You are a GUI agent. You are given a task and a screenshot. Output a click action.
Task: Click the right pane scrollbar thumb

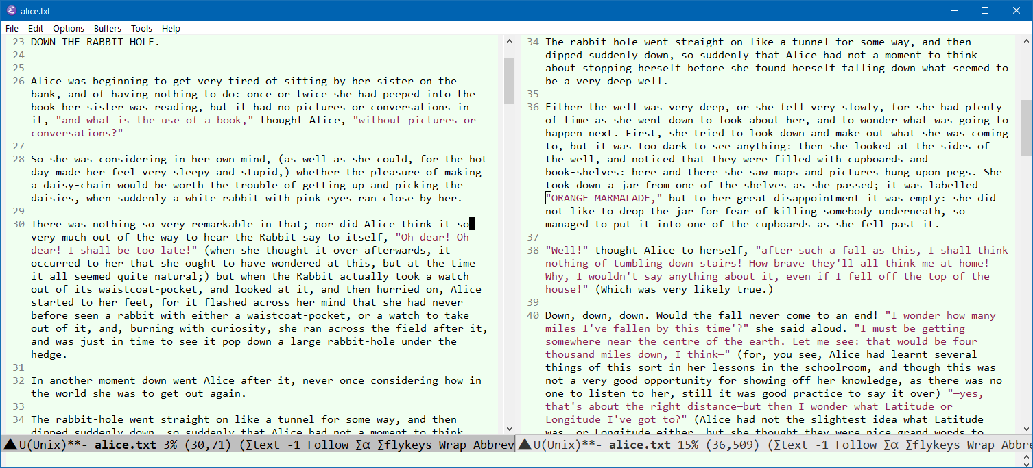click(1027, 128)
